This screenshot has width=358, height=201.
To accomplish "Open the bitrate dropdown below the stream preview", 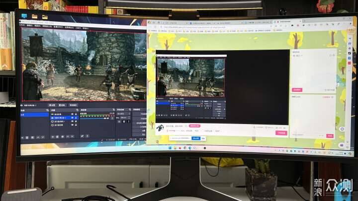I will [x=198, y=131].
